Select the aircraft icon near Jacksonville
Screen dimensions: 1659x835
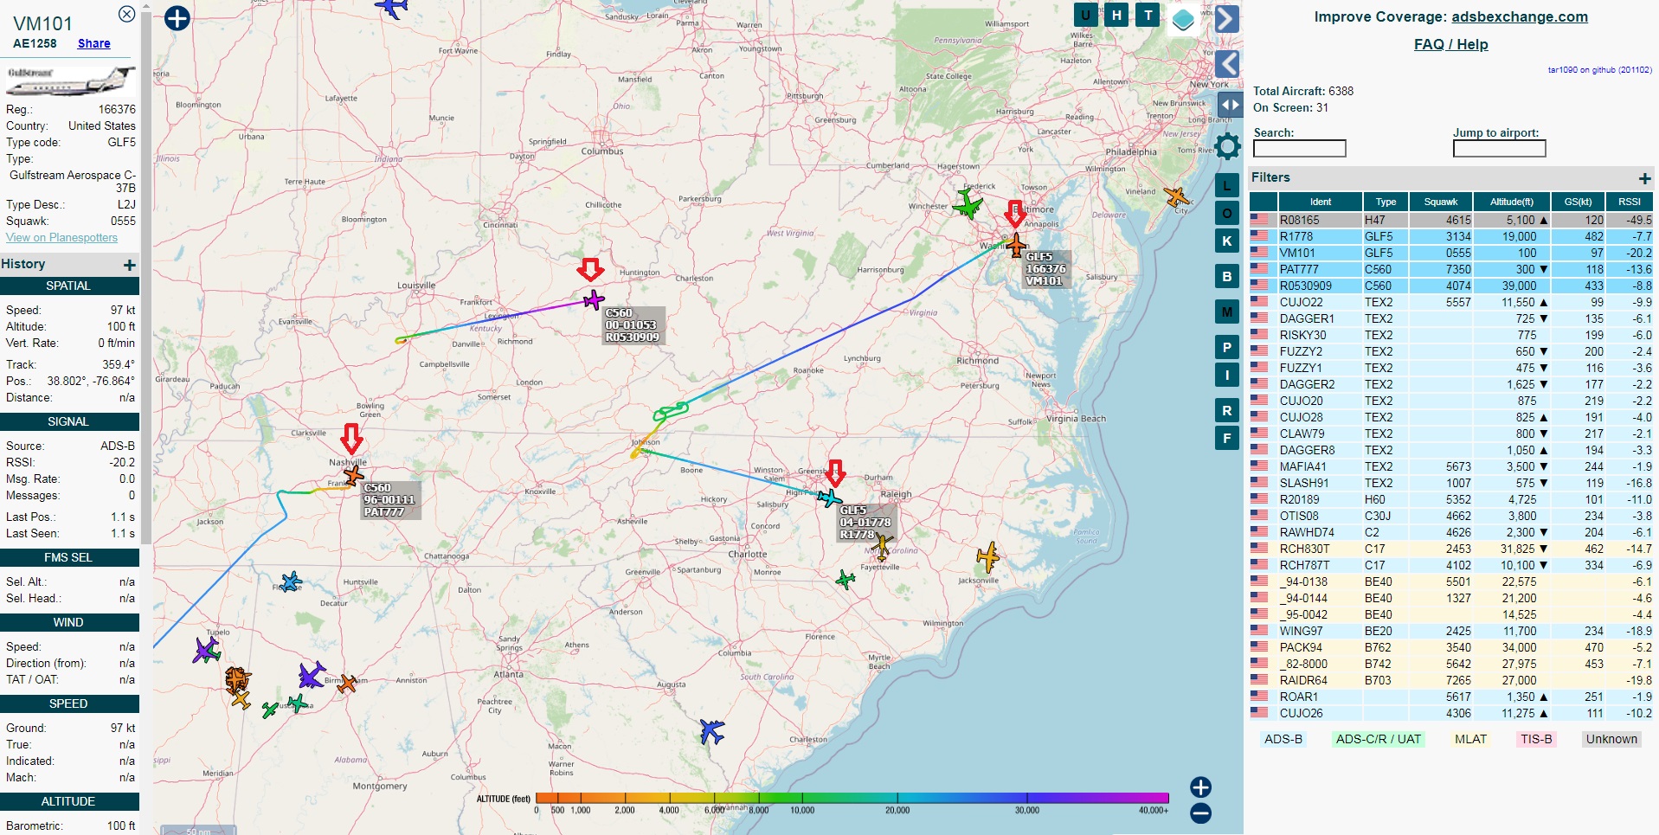click(987, 557)
